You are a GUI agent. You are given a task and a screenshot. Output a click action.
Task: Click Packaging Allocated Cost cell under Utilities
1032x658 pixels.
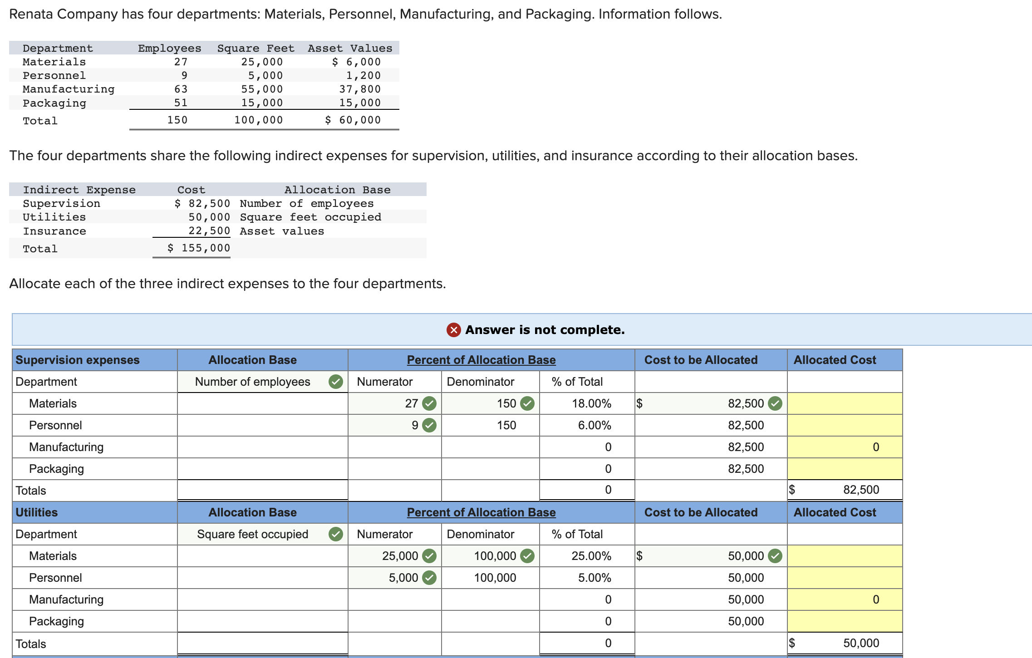[x=844, y=621]
